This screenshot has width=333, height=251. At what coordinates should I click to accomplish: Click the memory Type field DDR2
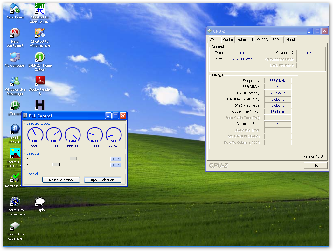[243, 53]
